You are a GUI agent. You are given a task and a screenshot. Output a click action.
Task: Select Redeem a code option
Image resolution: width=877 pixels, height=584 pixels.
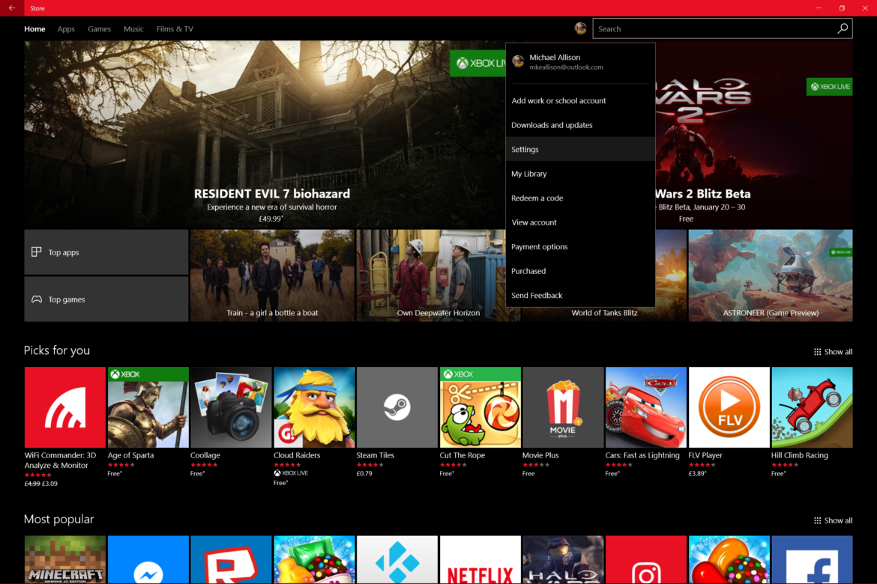(x=537, y=198)
